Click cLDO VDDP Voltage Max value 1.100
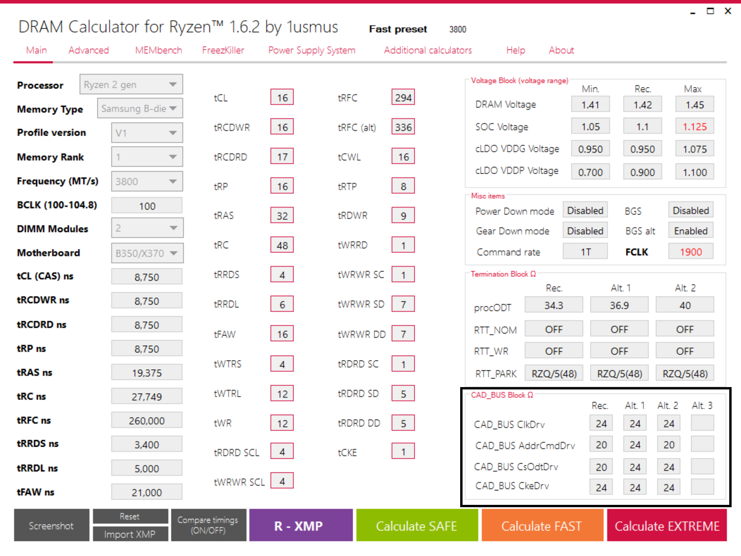Screen dimensions: 741x556 tap(695, 172)
